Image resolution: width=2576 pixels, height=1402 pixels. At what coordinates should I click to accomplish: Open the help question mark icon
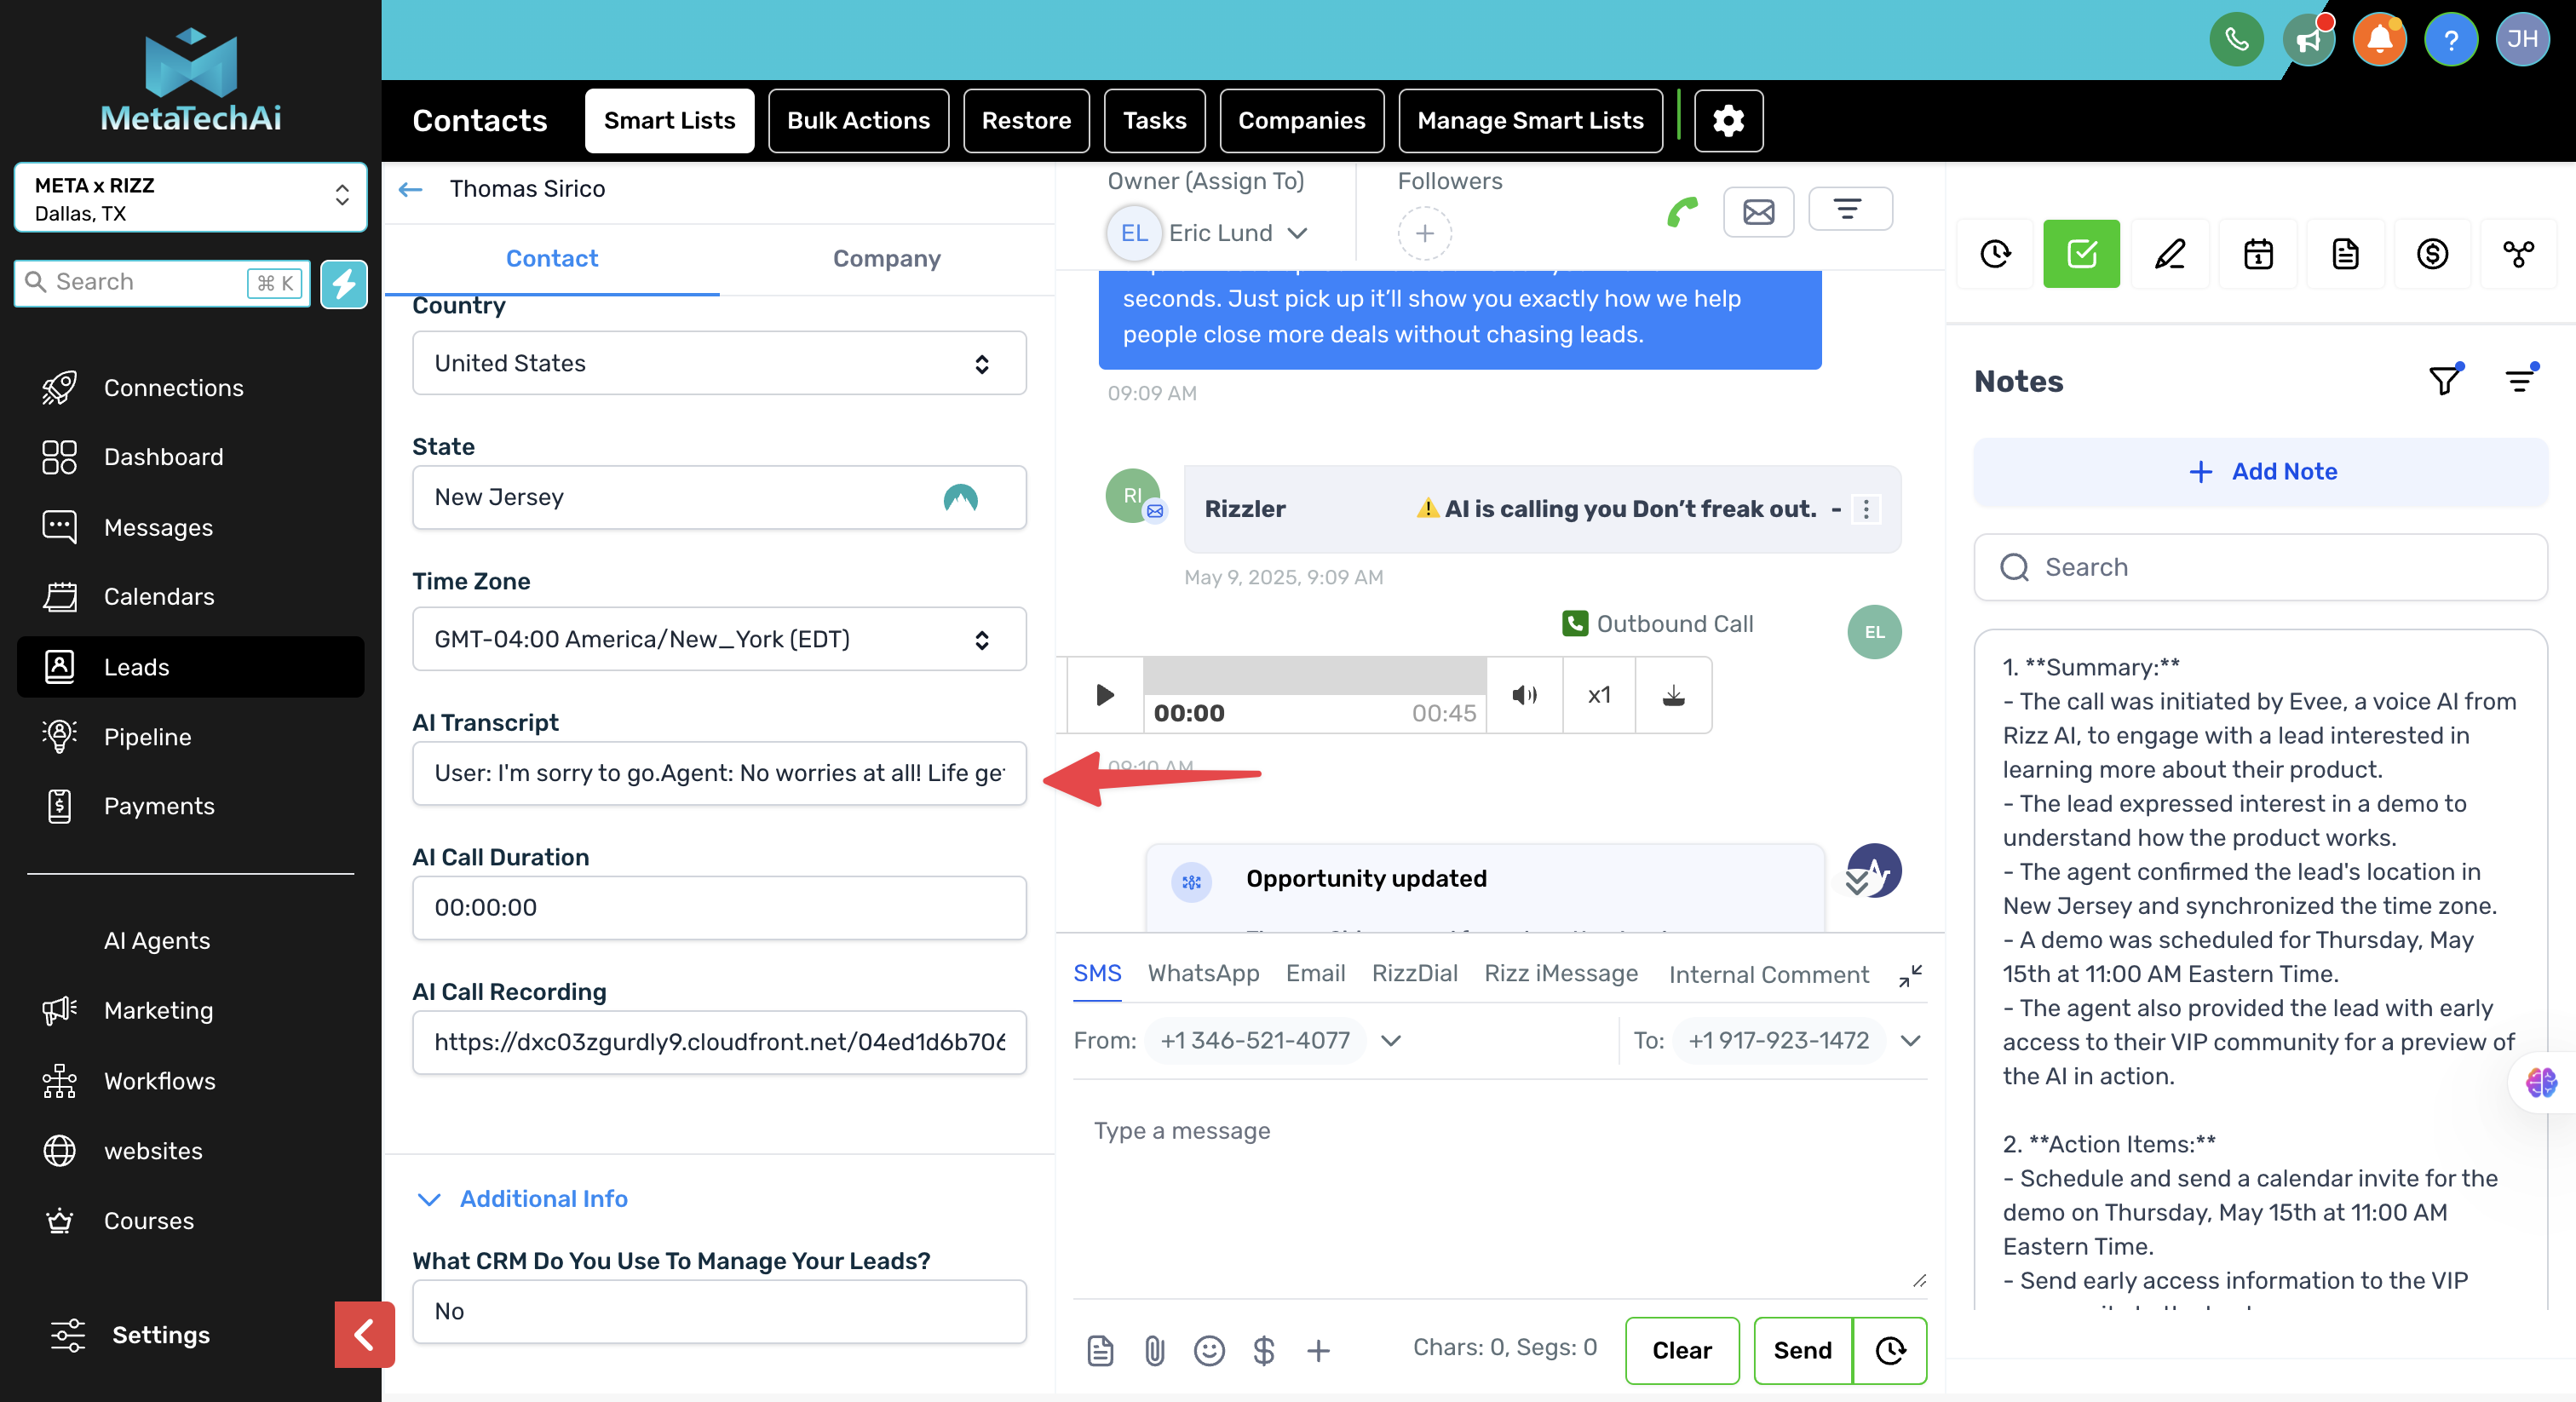tap(2451, 39)
